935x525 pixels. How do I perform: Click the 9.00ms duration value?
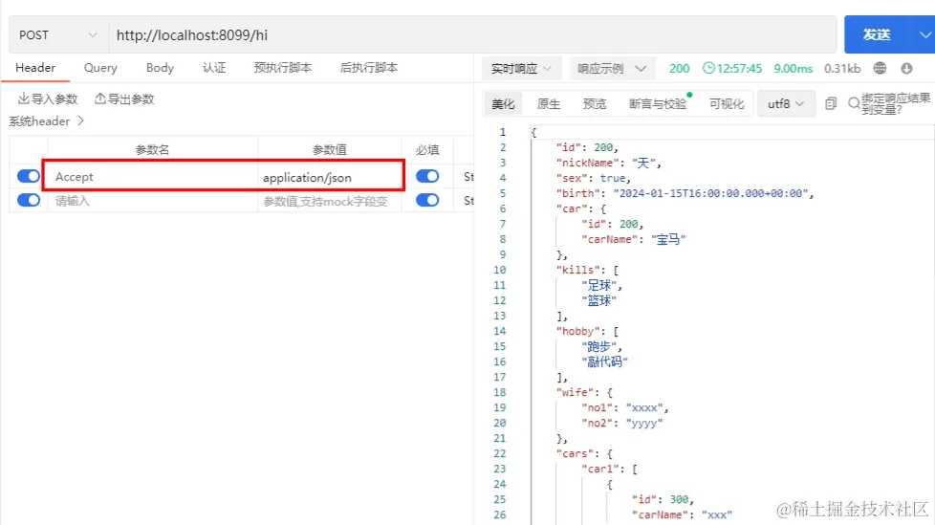pos(794,68)
